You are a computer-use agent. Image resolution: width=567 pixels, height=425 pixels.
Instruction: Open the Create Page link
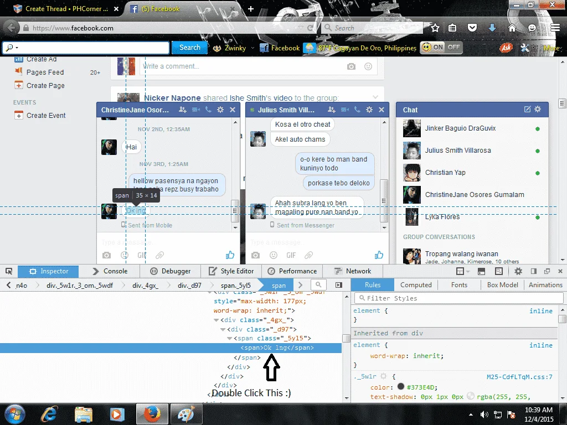coord(45,85)
